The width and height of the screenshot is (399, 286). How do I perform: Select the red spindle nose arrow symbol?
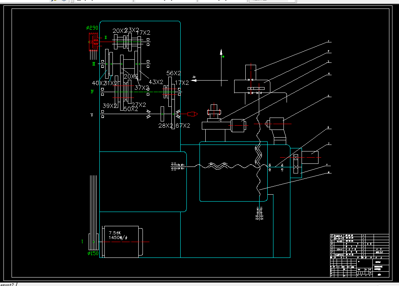pyautogui.click(x=193, y=114)
